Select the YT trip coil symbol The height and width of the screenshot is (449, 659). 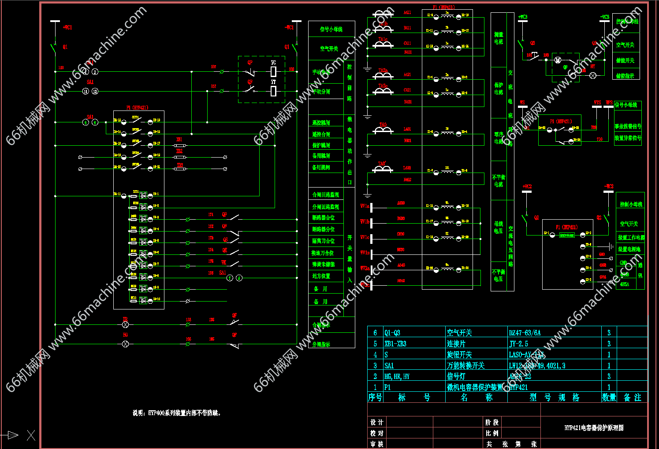[273, 91]
